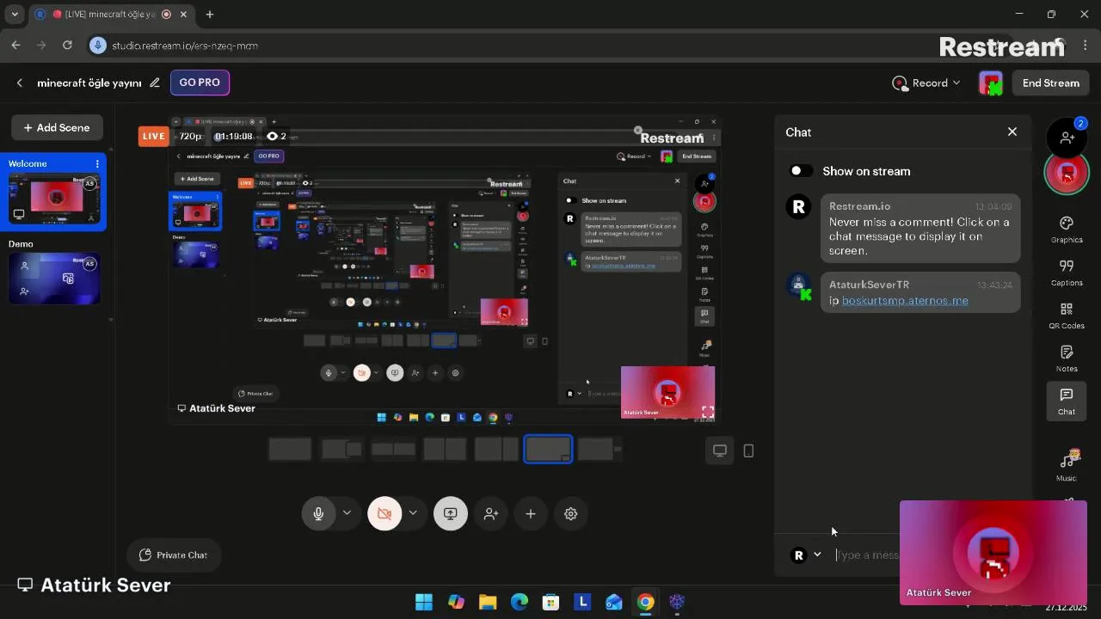Open Outlook from the taskbar
The height and width of the screenshot is (619, 1101).
613,602
